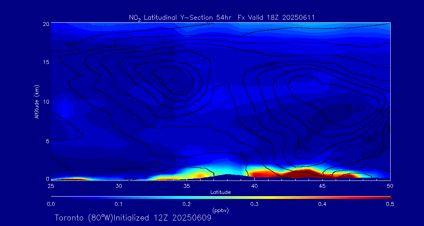Click latitude tick label 45

coord(322,186)
